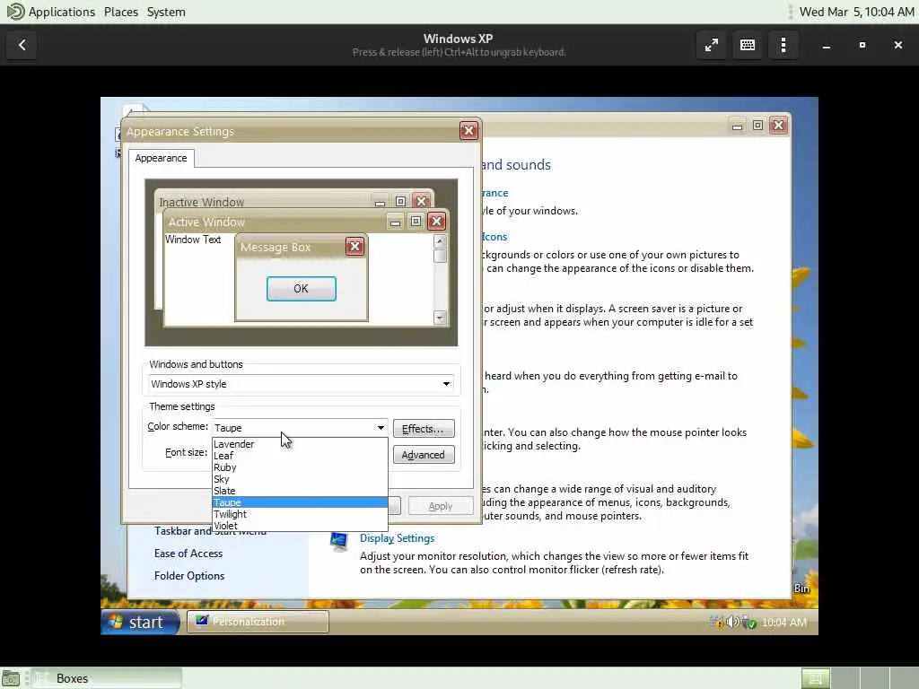Viewport: 919px width, 689px height.
Task: Select Sky color scheme option
Action: click(x=300, y=479)
